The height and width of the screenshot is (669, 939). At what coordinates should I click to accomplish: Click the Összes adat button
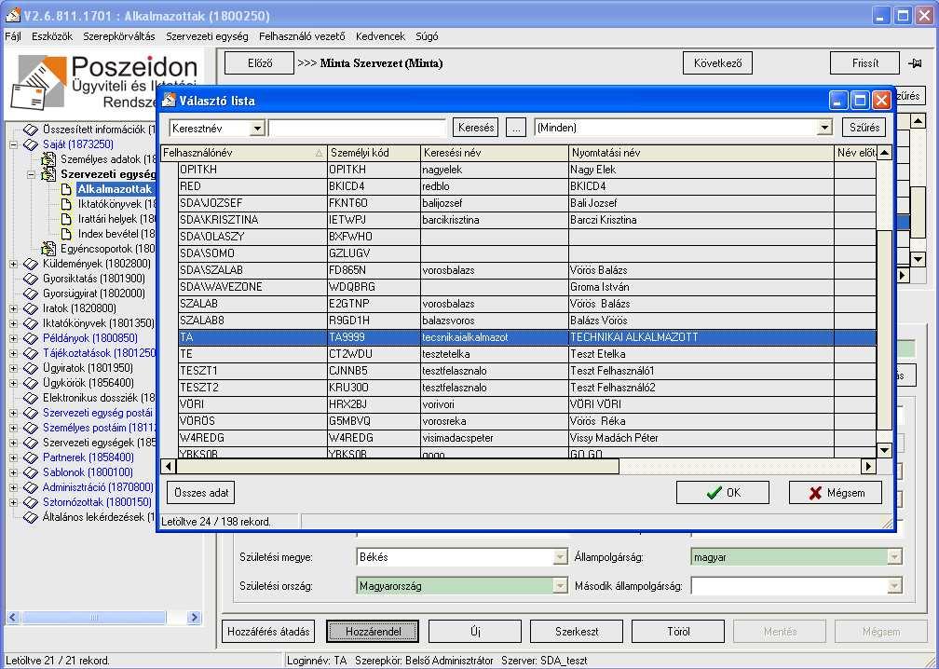click(x=201, y=493)
